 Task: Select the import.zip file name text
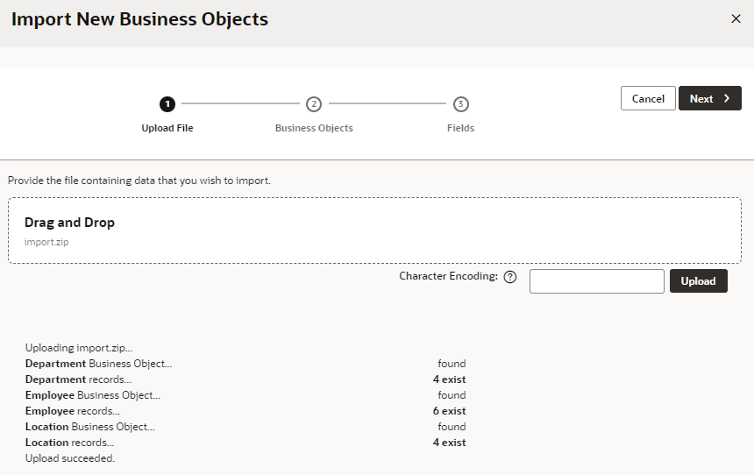pos(46,242)
